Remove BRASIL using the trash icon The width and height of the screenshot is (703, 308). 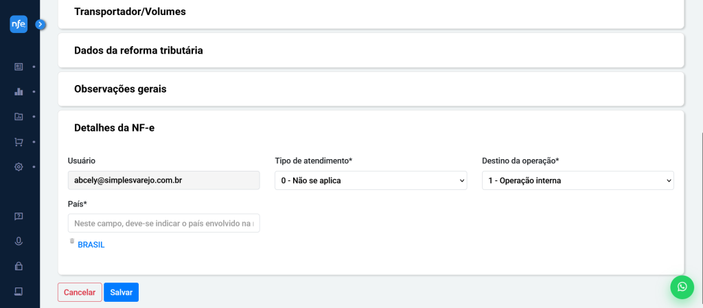(x=71, y=241)
